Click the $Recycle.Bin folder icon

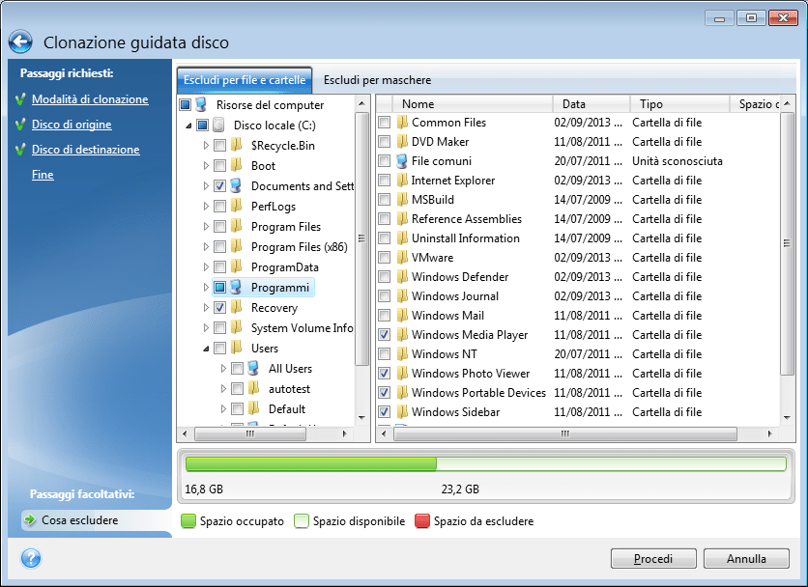point(236,145)
